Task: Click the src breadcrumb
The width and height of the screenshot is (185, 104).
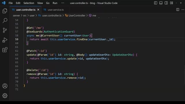Action: 25,16
